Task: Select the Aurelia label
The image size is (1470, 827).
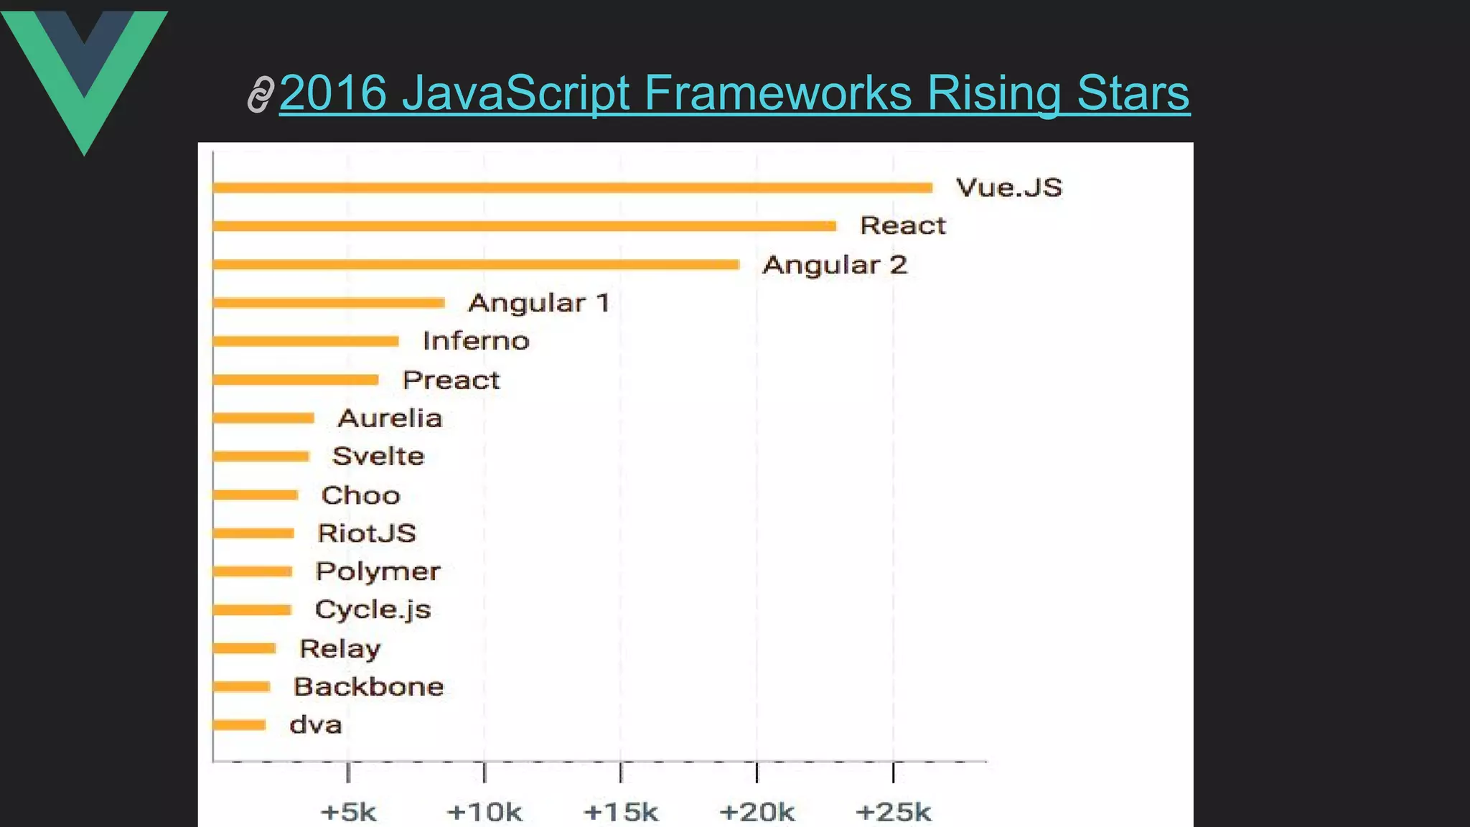Action: coord(390,418)
